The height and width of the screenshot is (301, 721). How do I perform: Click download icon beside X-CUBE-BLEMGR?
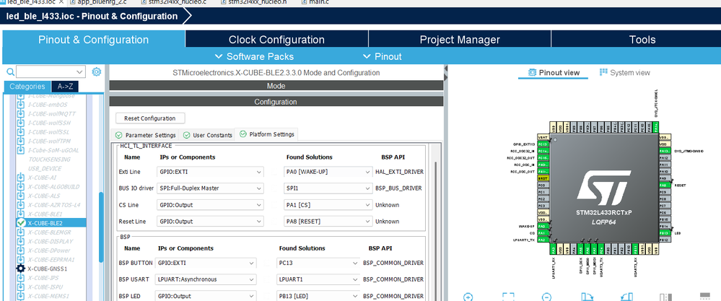pyautogui.click(x=21, y=232)
